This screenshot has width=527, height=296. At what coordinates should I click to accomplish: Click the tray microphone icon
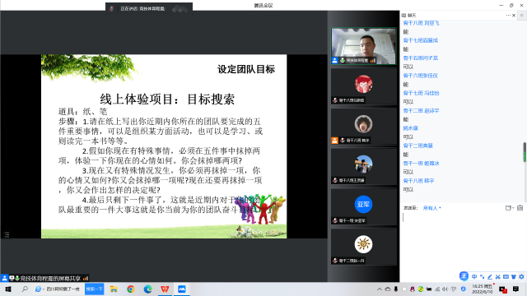pyautogui.click(x=396, y=289)
